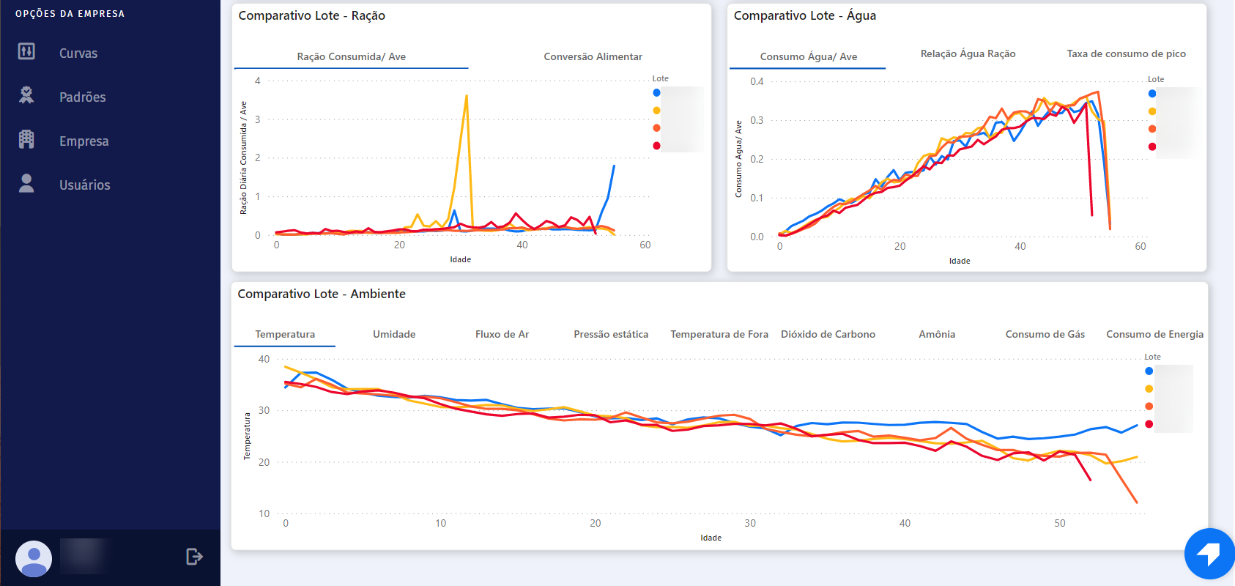Toggle blue lote in Ambiente legend

pos(1149,371)
